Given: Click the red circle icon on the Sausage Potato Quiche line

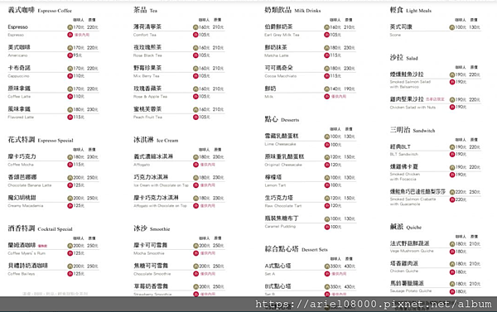Looking at the screenshot, I should pyautogui.click(x=452, y=291).
